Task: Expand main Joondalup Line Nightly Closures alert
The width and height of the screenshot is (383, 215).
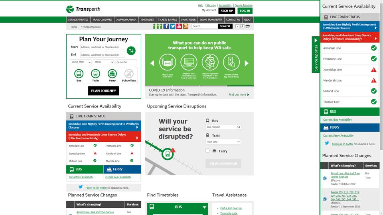Action: click(x=104, y=125)
